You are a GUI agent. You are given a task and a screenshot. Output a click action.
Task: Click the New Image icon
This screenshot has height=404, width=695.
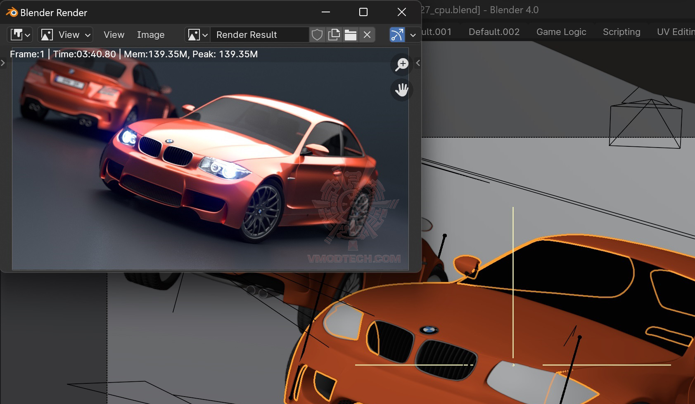[x=334, y=35]
